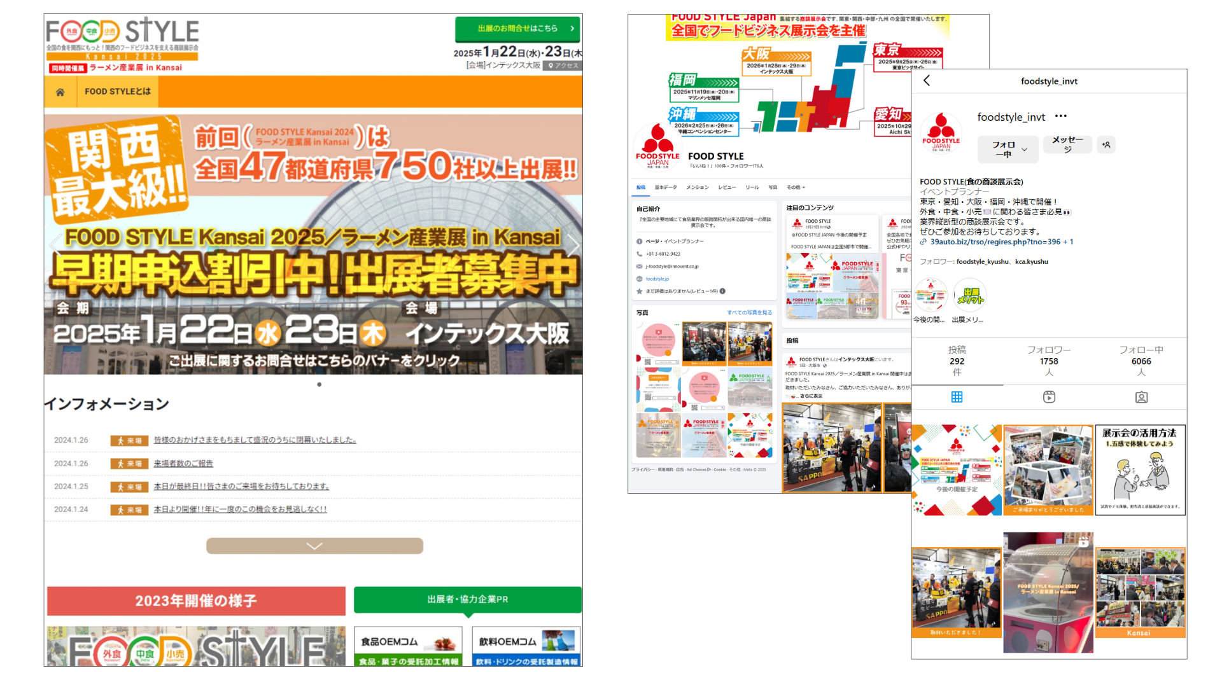Open the 今後の開催予定 Instagram post thumbnail
1222x687 pixels.
957,470
